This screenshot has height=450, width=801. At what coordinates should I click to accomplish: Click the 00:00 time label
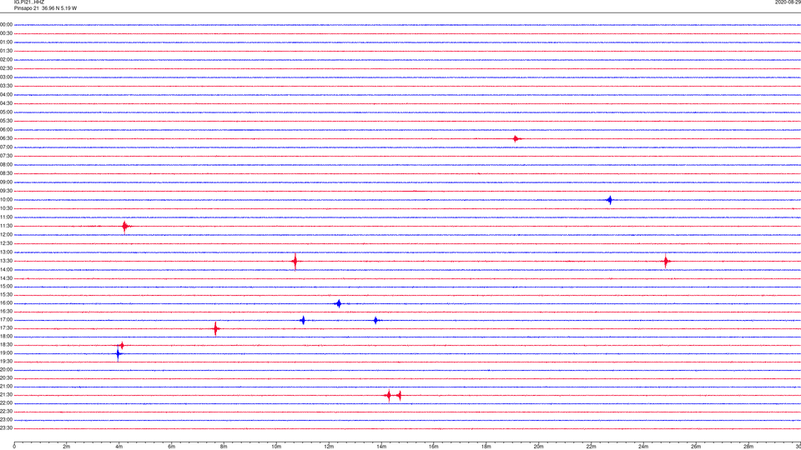coord(6,24)
